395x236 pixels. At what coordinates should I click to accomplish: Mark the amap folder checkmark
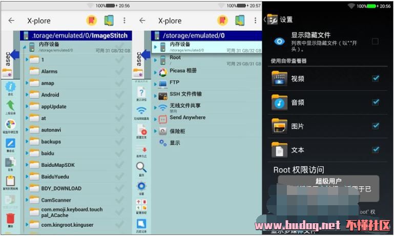click(x=120, y=83)
